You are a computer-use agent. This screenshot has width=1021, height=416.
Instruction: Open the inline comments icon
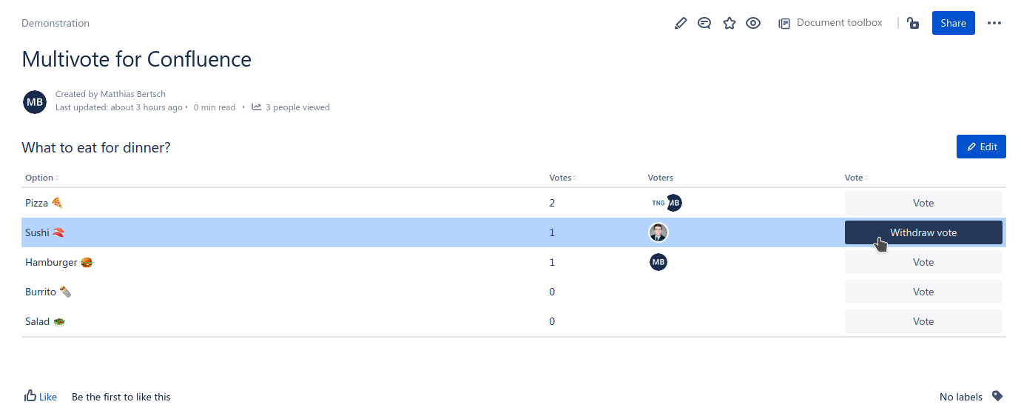click(704, 24)
